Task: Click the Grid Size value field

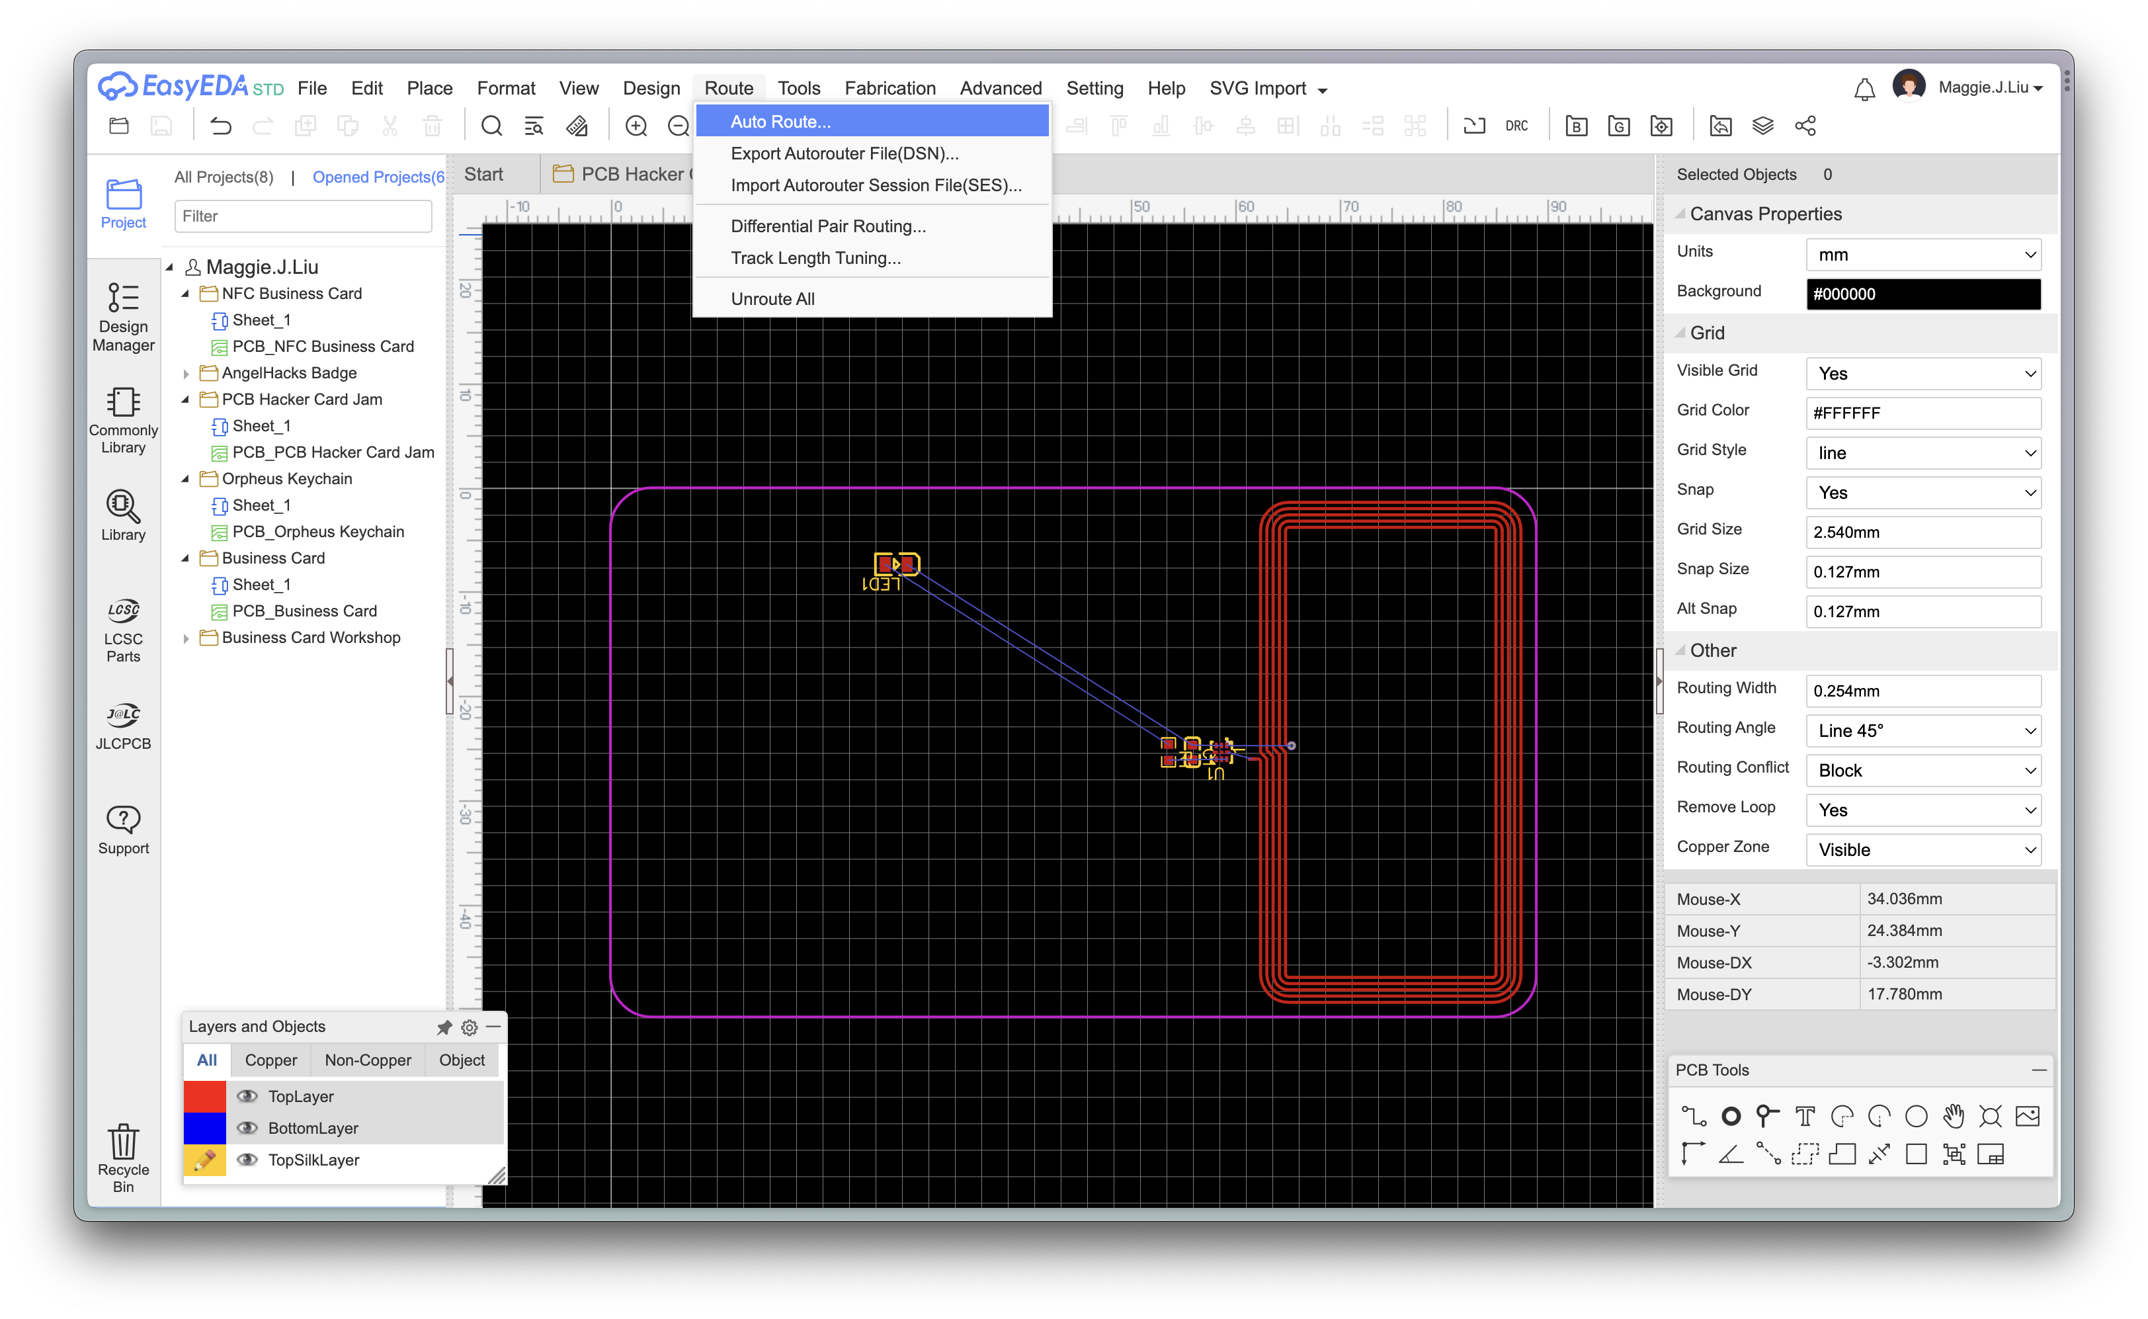Action: click(1923, 532)
